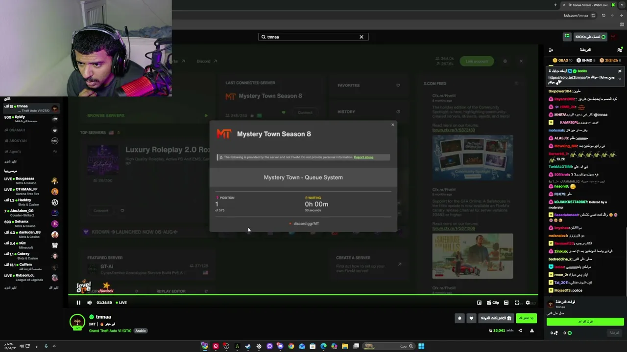Open OTHMAN_FF recommended channel
Viewport: 627px width, 352px height.
(30, 192)
